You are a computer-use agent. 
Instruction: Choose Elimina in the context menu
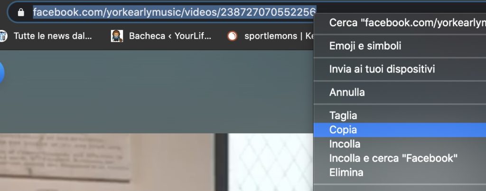pyautogui.click(x=400, y=173)
